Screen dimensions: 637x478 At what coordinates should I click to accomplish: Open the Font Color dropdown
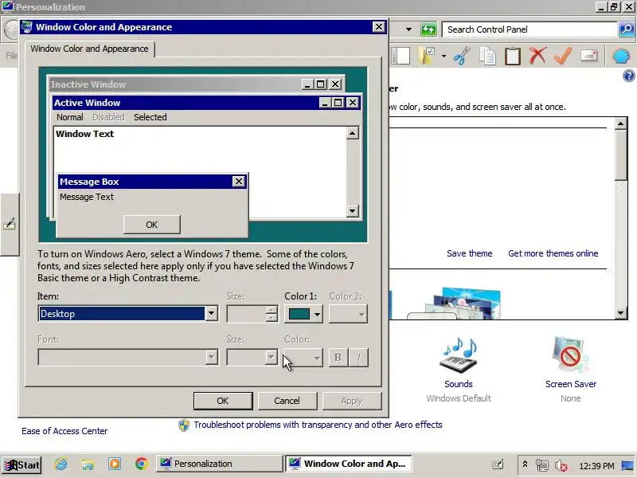303,357
